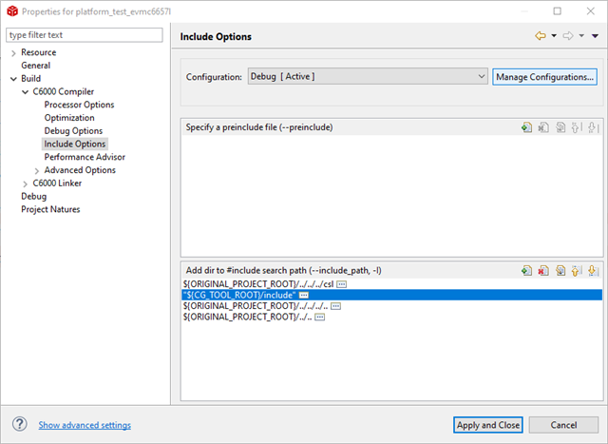Screen dimensions: 608x444
Task: Click Delete icon in include search path toolbar
Action: tap(543, 271)
